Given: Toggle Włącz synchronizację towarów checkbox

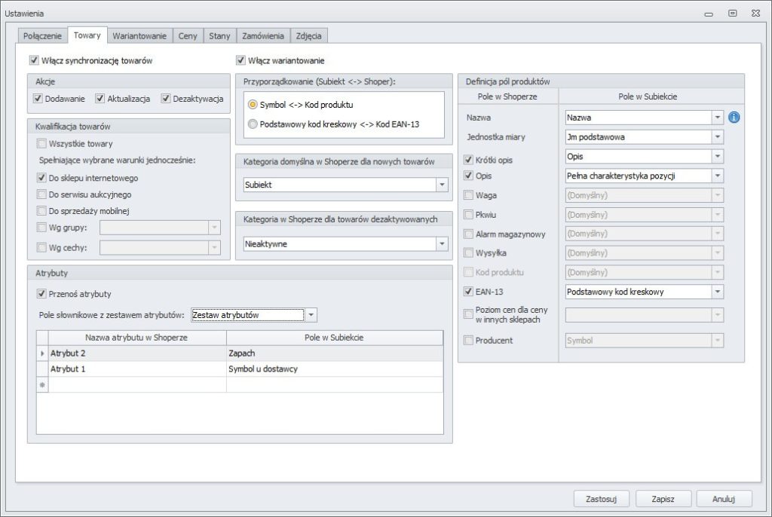Looking at the screenshot, I should tap(34, 60).
